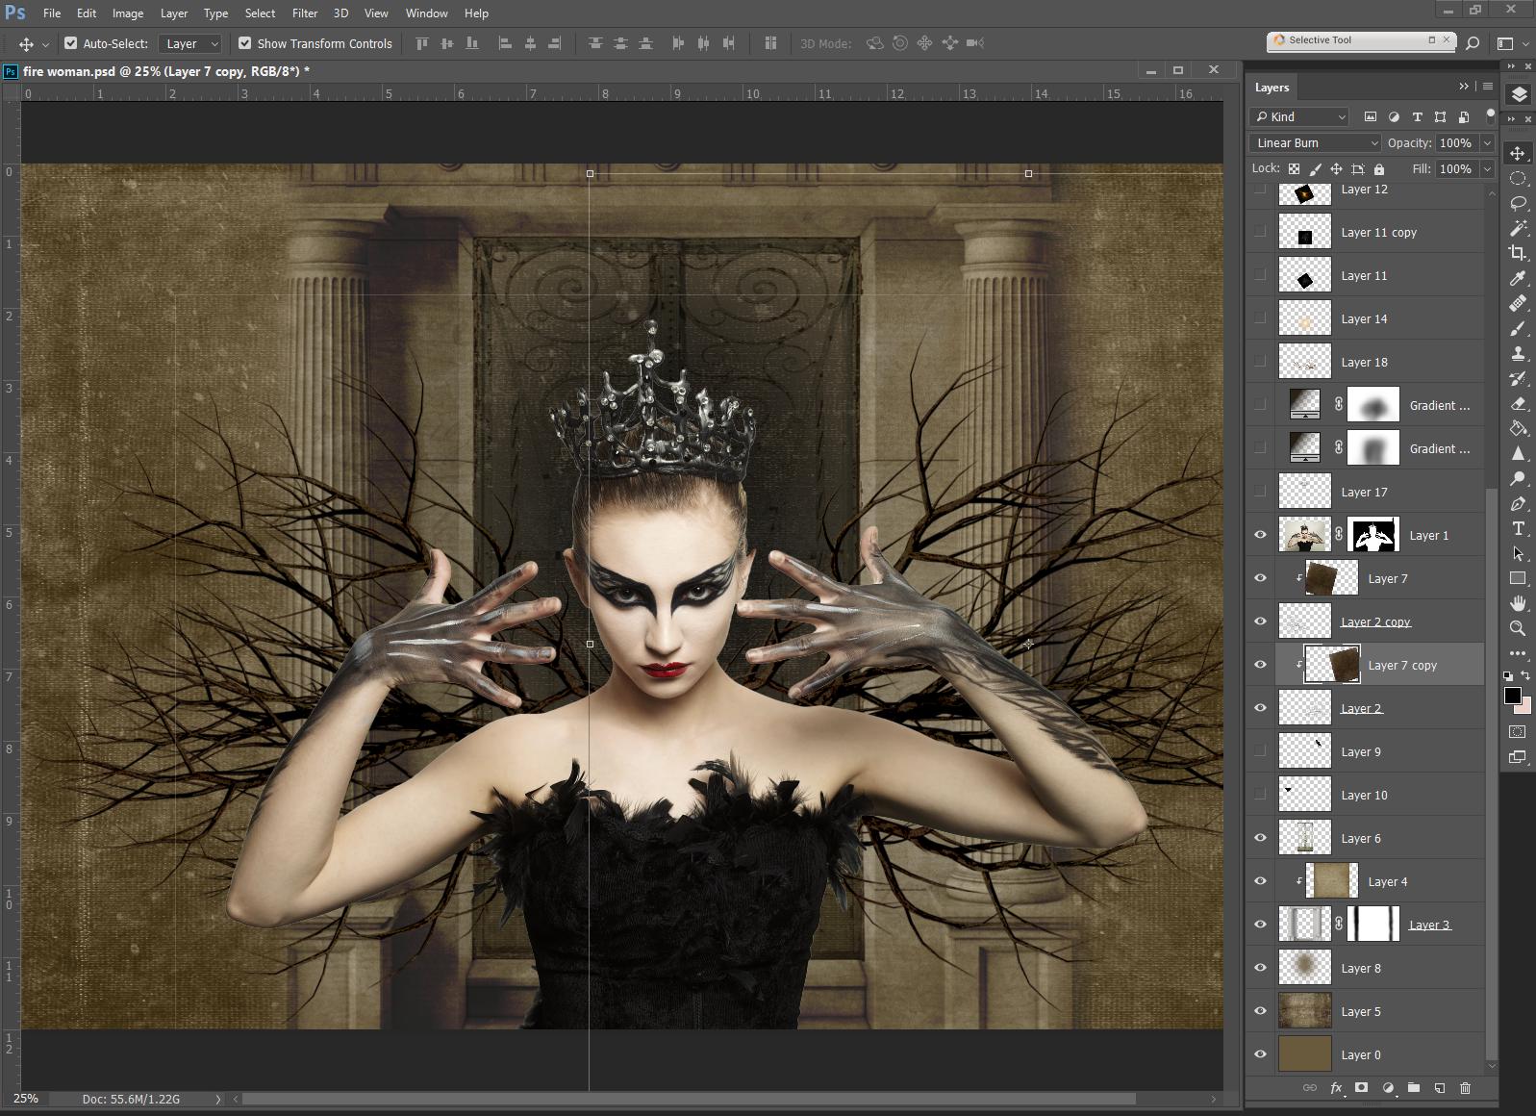1536x1116 pixels.
Task: Uncheck the Auto-Select checkbox
Action: pos(71,43)
